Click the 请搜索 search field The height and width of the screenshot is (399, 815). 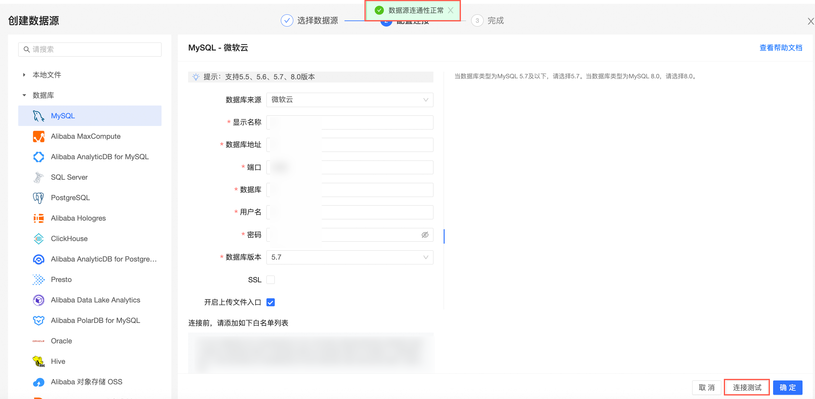point(90,50)
